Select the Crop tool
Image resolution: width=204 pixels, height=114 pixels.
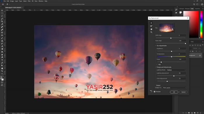[x=2, y=21]
